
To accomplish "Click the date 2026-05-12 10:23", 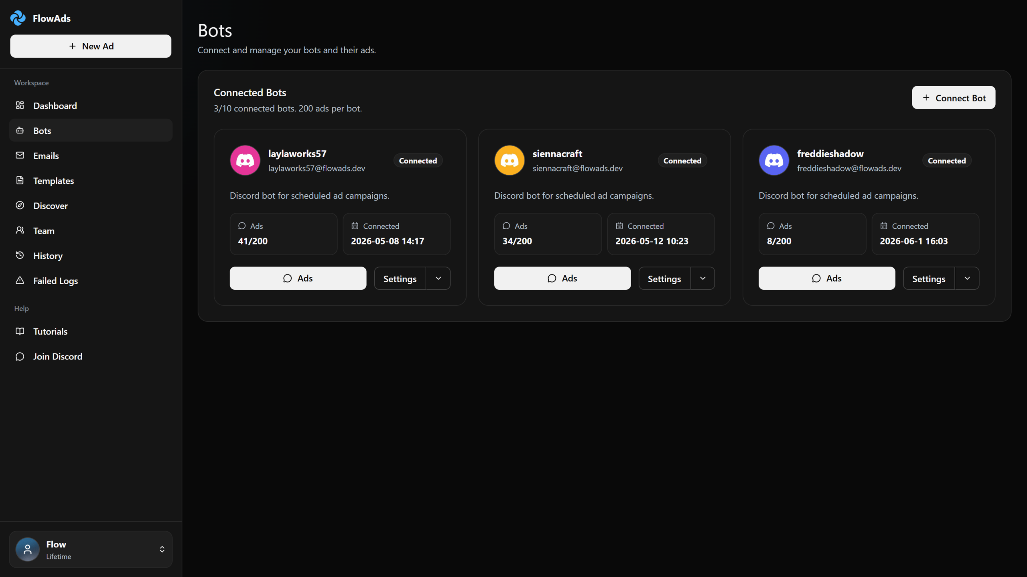I will (652, 241).
